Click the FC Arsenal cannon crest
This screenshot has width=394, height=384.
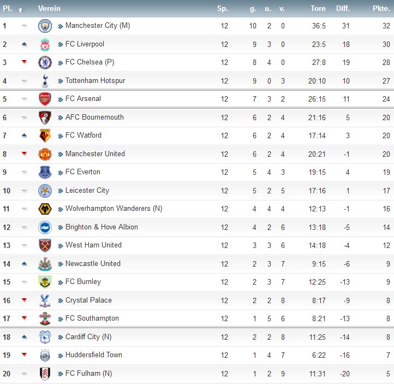[45, 99]
